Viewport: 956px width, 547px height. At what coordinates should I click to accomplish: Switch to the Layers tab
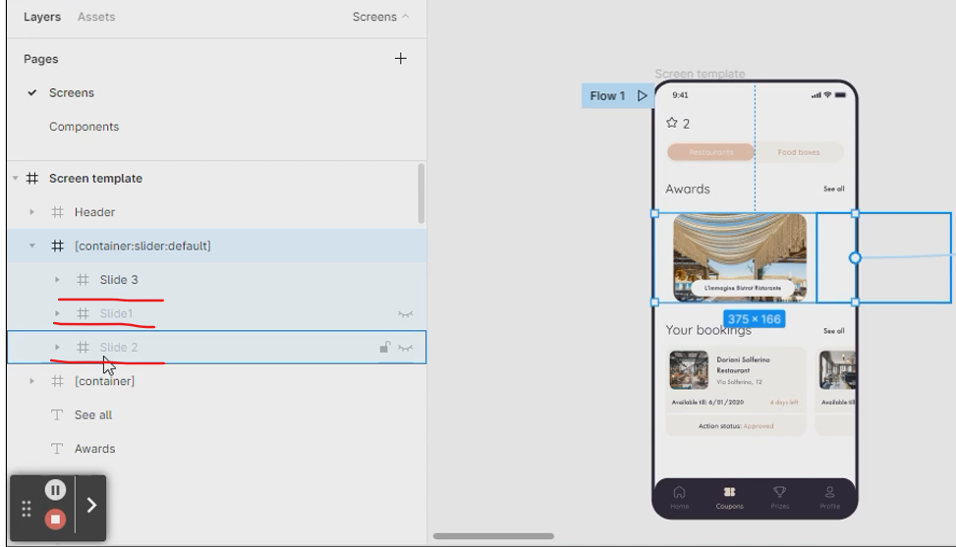click(42, 17)
